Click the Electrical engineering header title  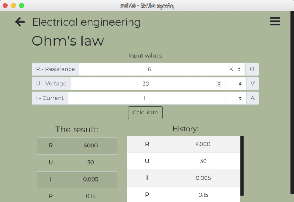coord(87,22)
